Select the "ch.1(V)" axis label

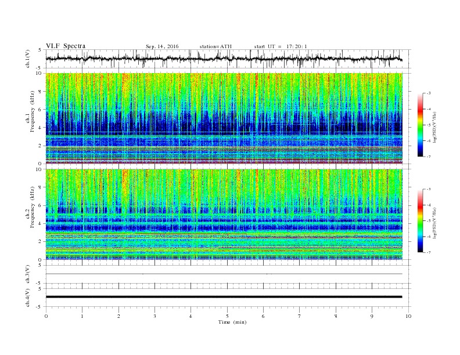(28, 59)
